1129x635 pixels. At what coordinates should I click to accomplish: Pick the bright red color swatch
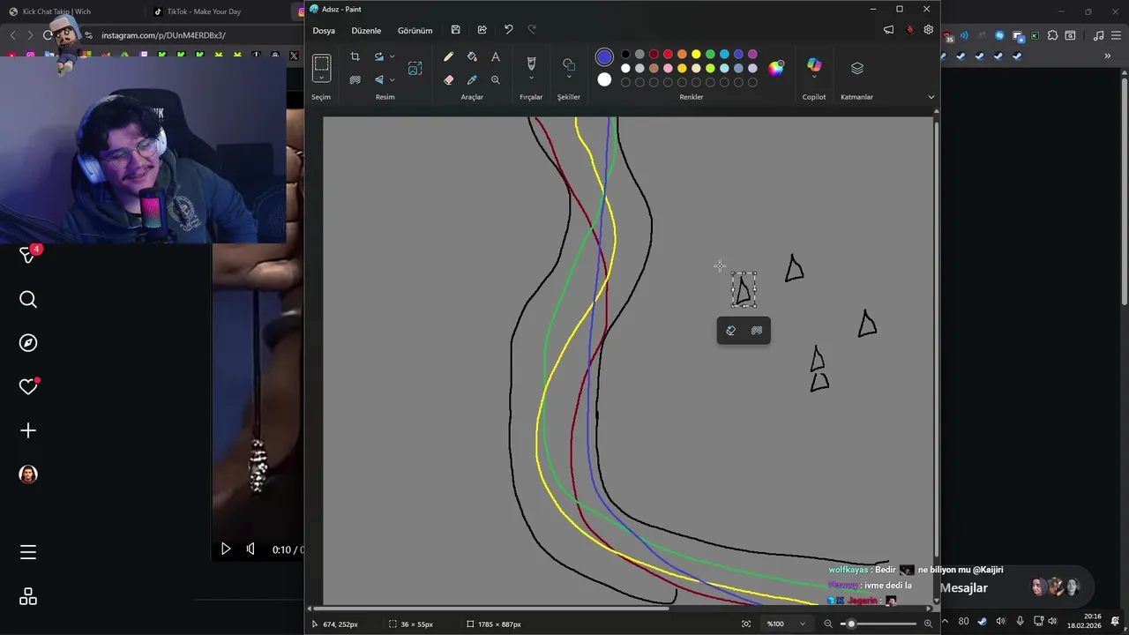[x=668, y=55]
